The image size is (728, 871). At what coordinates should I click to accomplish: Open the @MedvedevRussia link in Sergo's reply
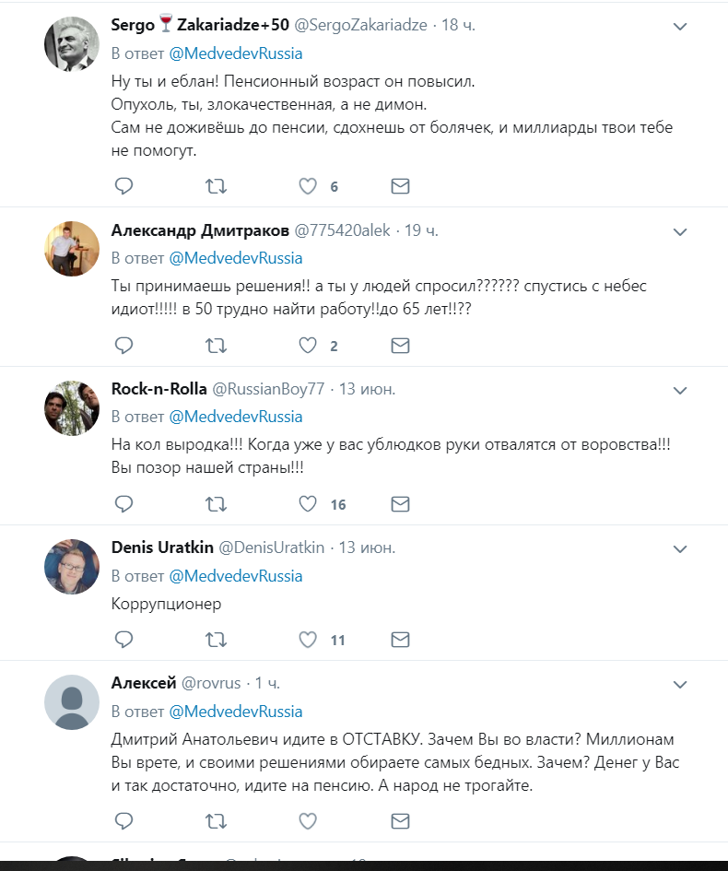(x=236, y=53)
